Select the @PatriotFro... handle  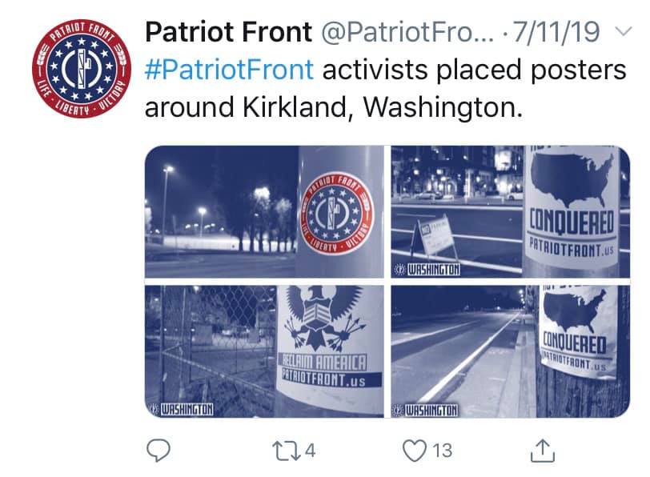pos(408,32)
